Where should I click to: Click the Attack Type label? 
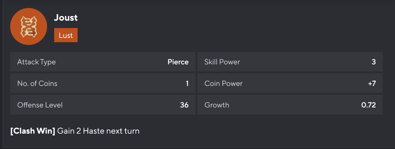[x=36, y=62]
